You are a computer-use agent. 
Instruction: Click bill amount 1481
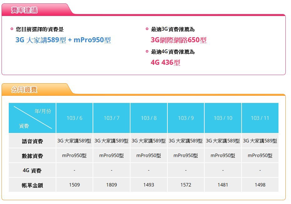pos(223,185)
